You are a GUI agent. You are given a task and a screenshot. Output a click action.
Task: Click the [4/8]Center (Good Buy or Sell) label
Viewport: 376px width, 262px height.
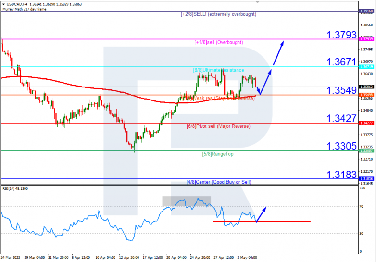point(219,182)
